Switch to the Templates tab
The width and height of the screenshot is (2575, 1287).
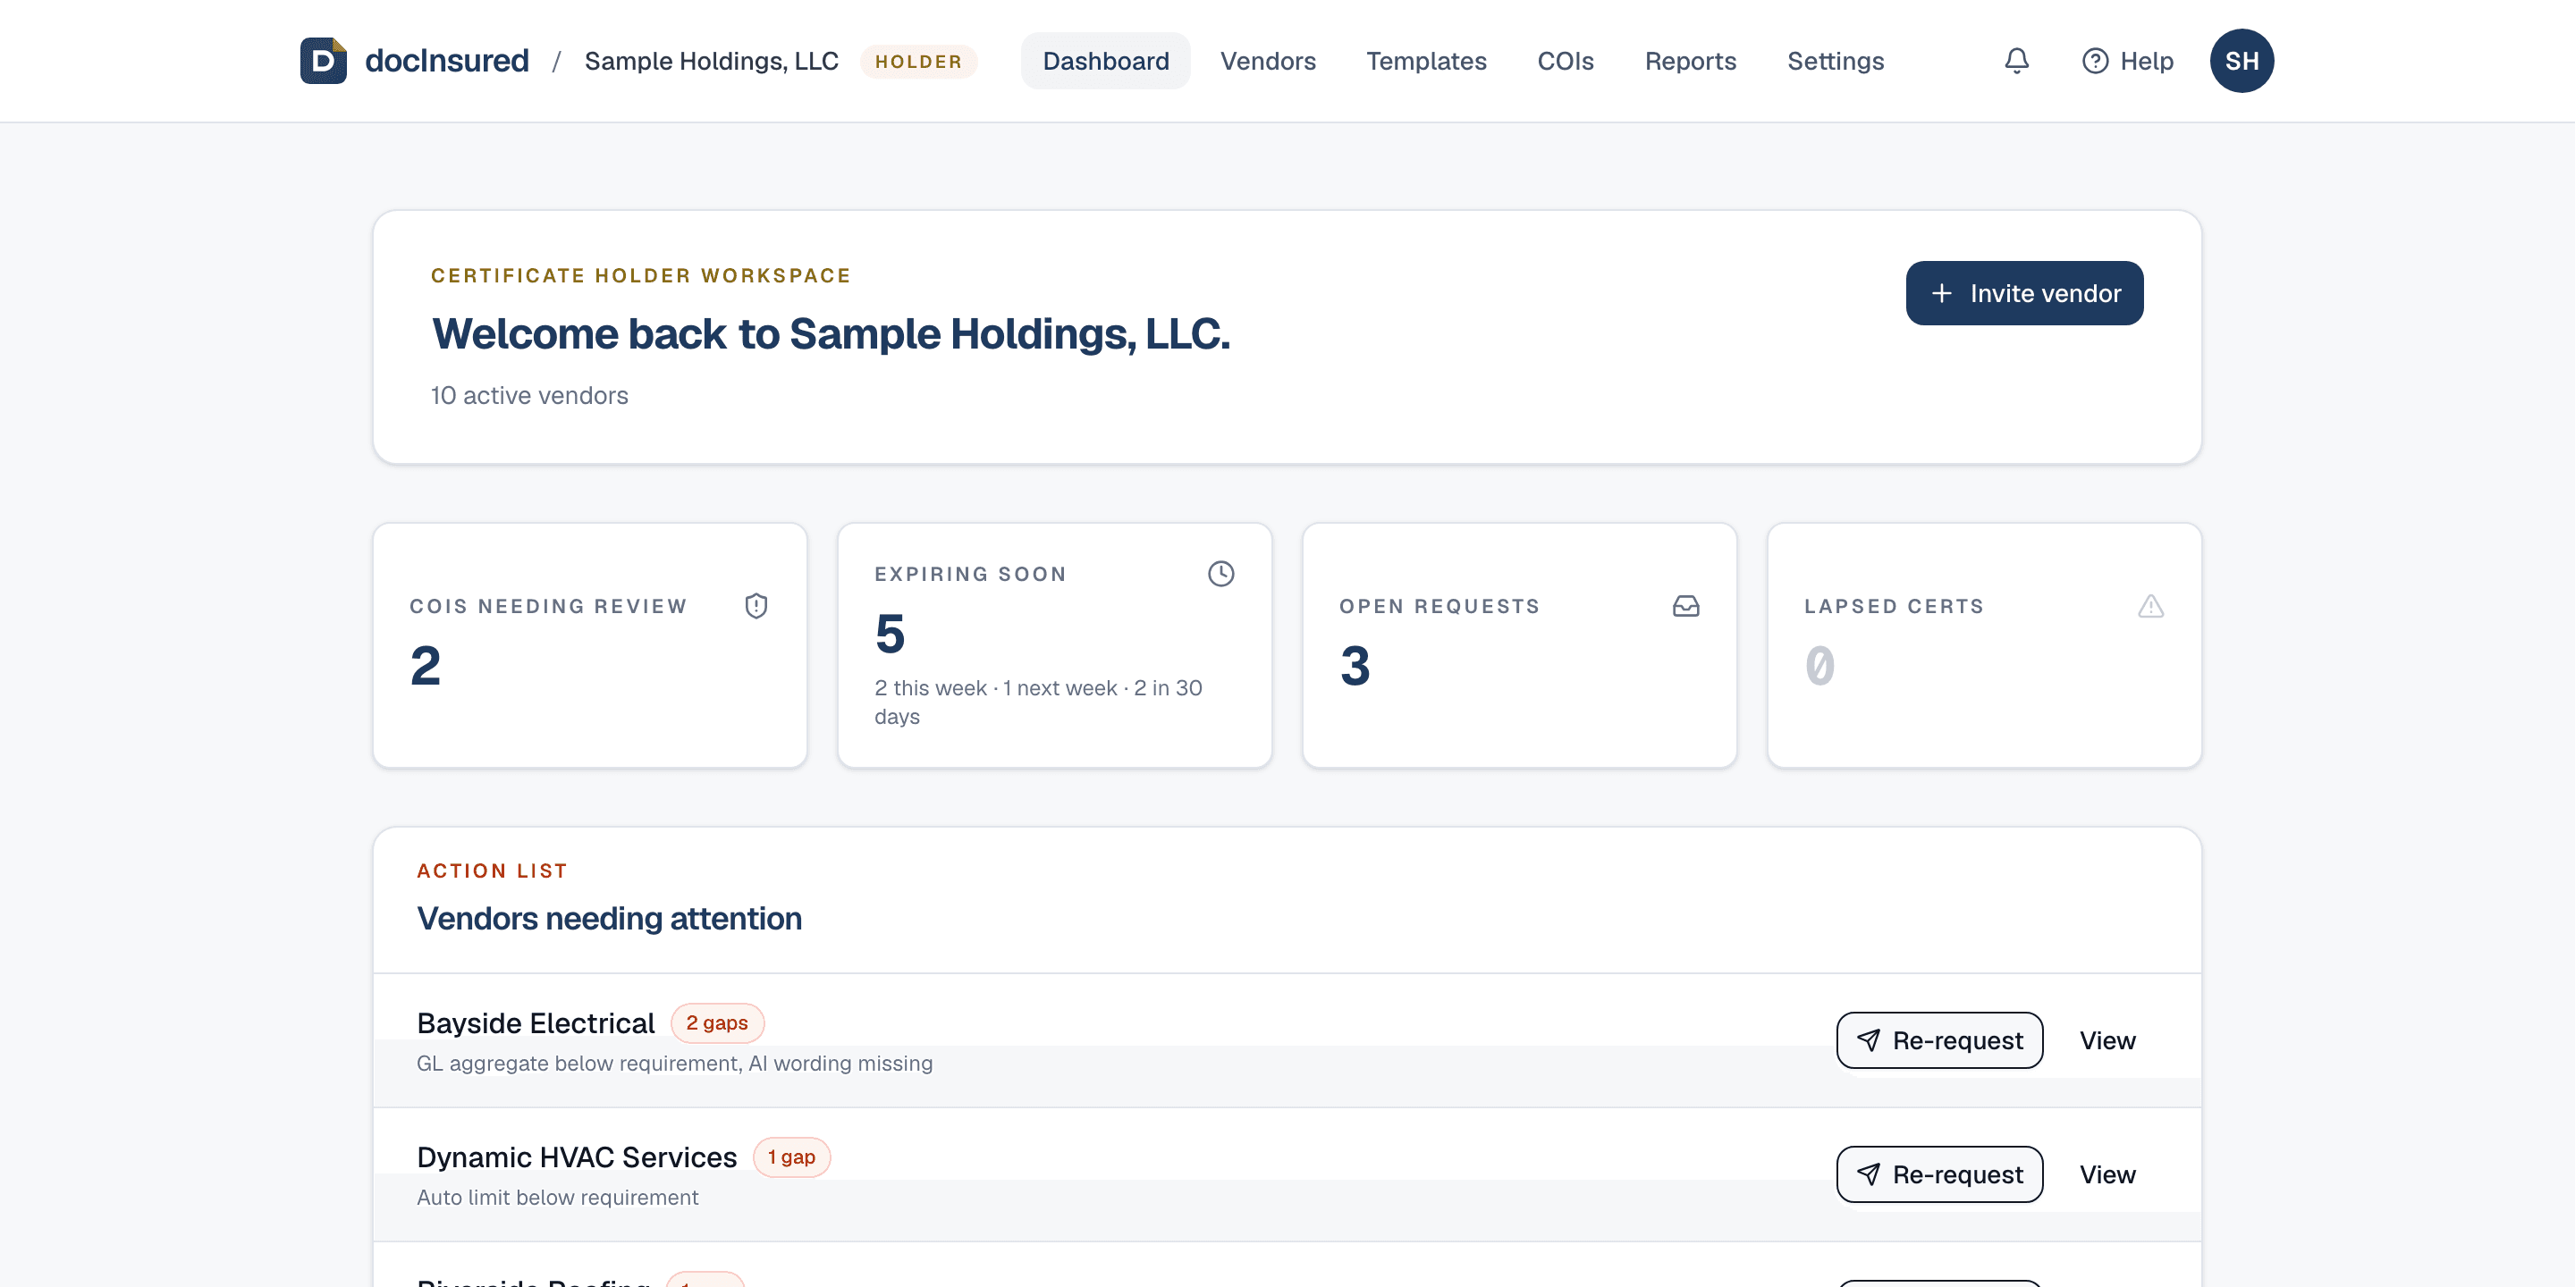pyautogui.click(x=1425, y=61)
